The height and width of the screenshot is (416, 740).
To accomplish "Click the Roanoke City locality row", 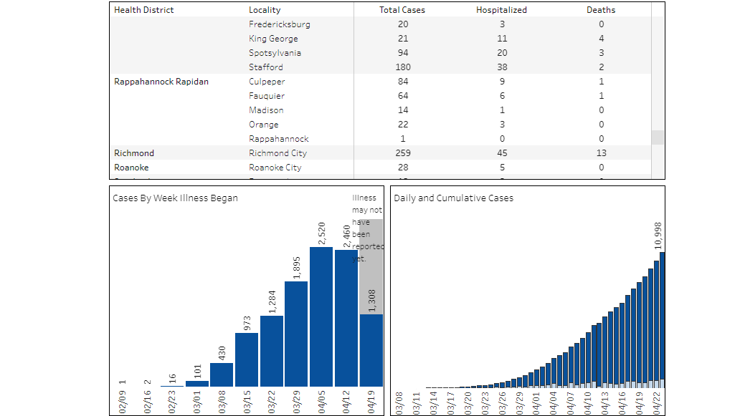I will coord(275,168).
